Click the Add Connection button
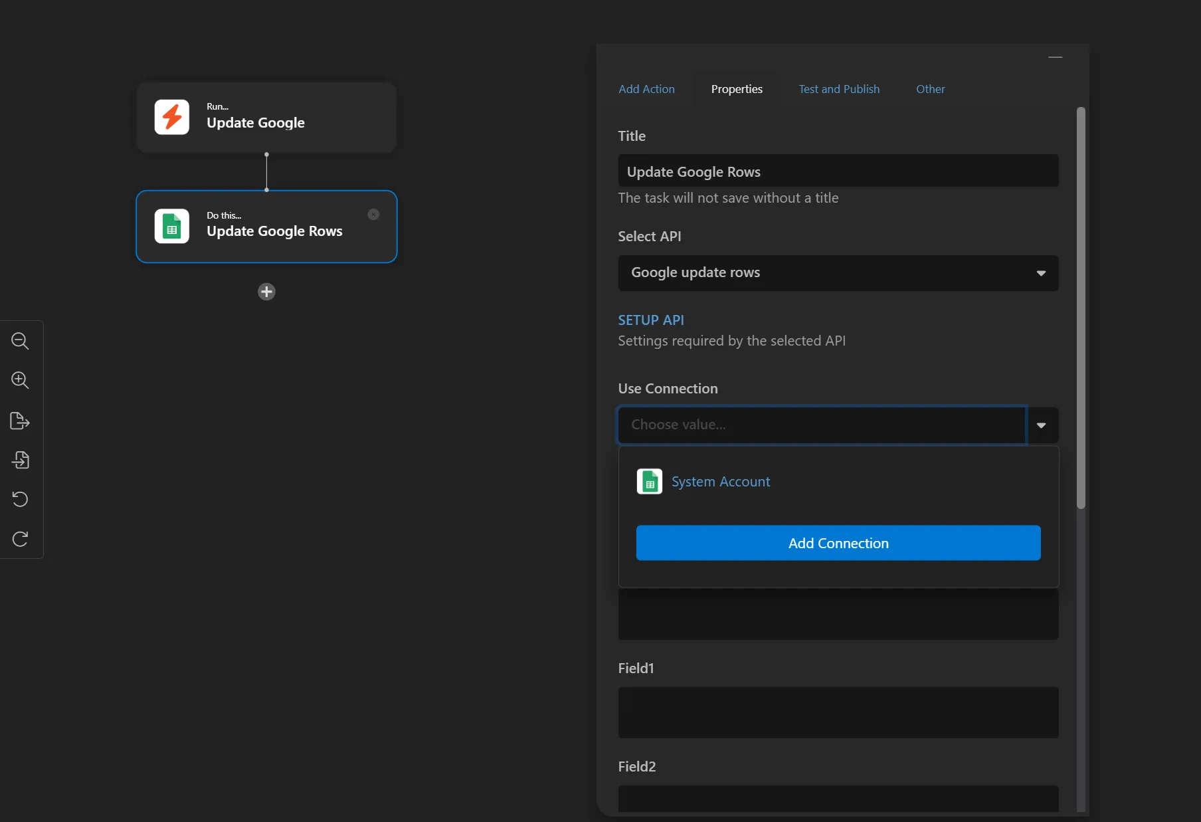This screenshot has height=822, width=1201. [x=838, y=543]
